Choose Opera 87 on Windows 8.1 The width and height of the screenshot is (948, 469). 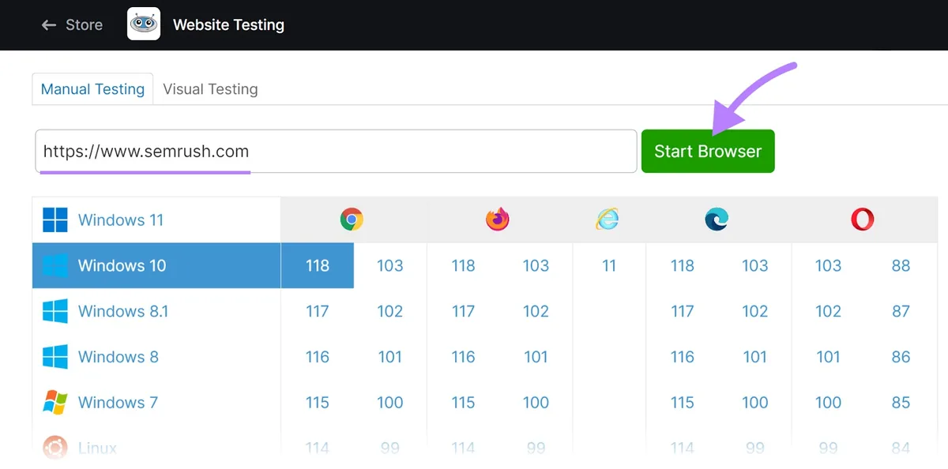coord(901,311)
